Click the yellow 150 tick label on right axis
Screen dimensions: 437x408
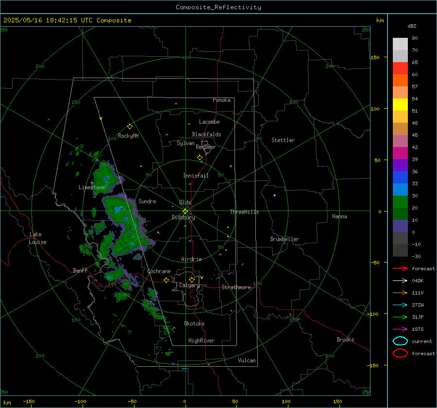[x=375, y=57]
